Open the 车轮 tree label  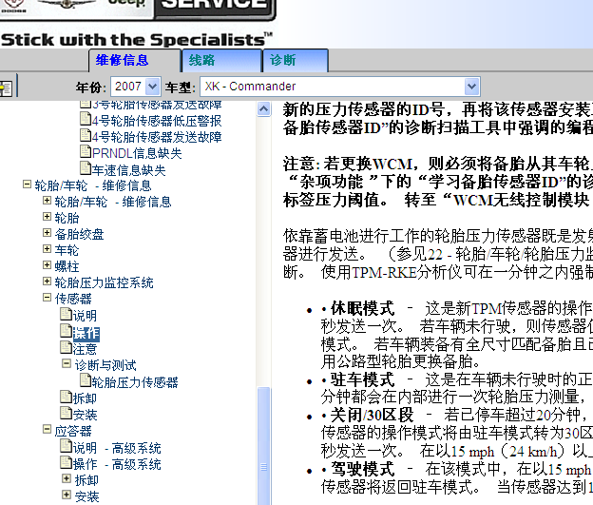67,250
